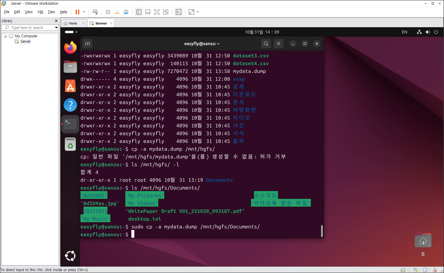Take a snapshot of this virtual machine

(x=108, y=12)
